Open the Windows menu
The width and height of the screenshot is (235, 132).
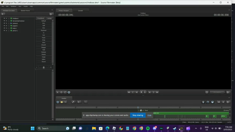pyautogui.click(x=13, y=7)
